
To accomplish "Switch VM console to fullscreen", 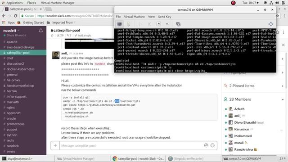I will (x=271, y=24).
